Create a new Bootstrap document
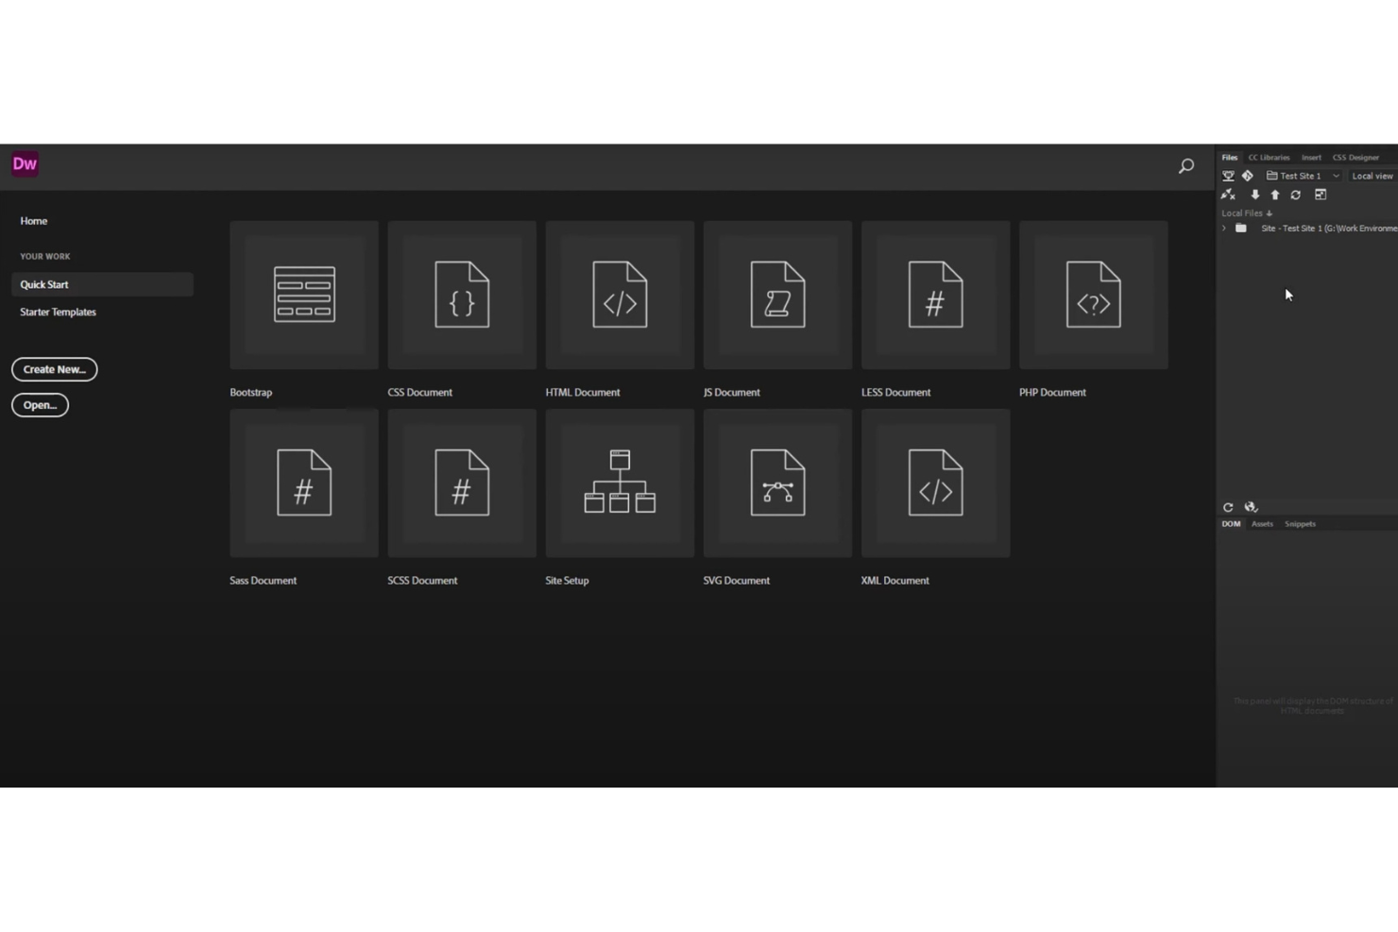1398x932 pixels. 304,295
